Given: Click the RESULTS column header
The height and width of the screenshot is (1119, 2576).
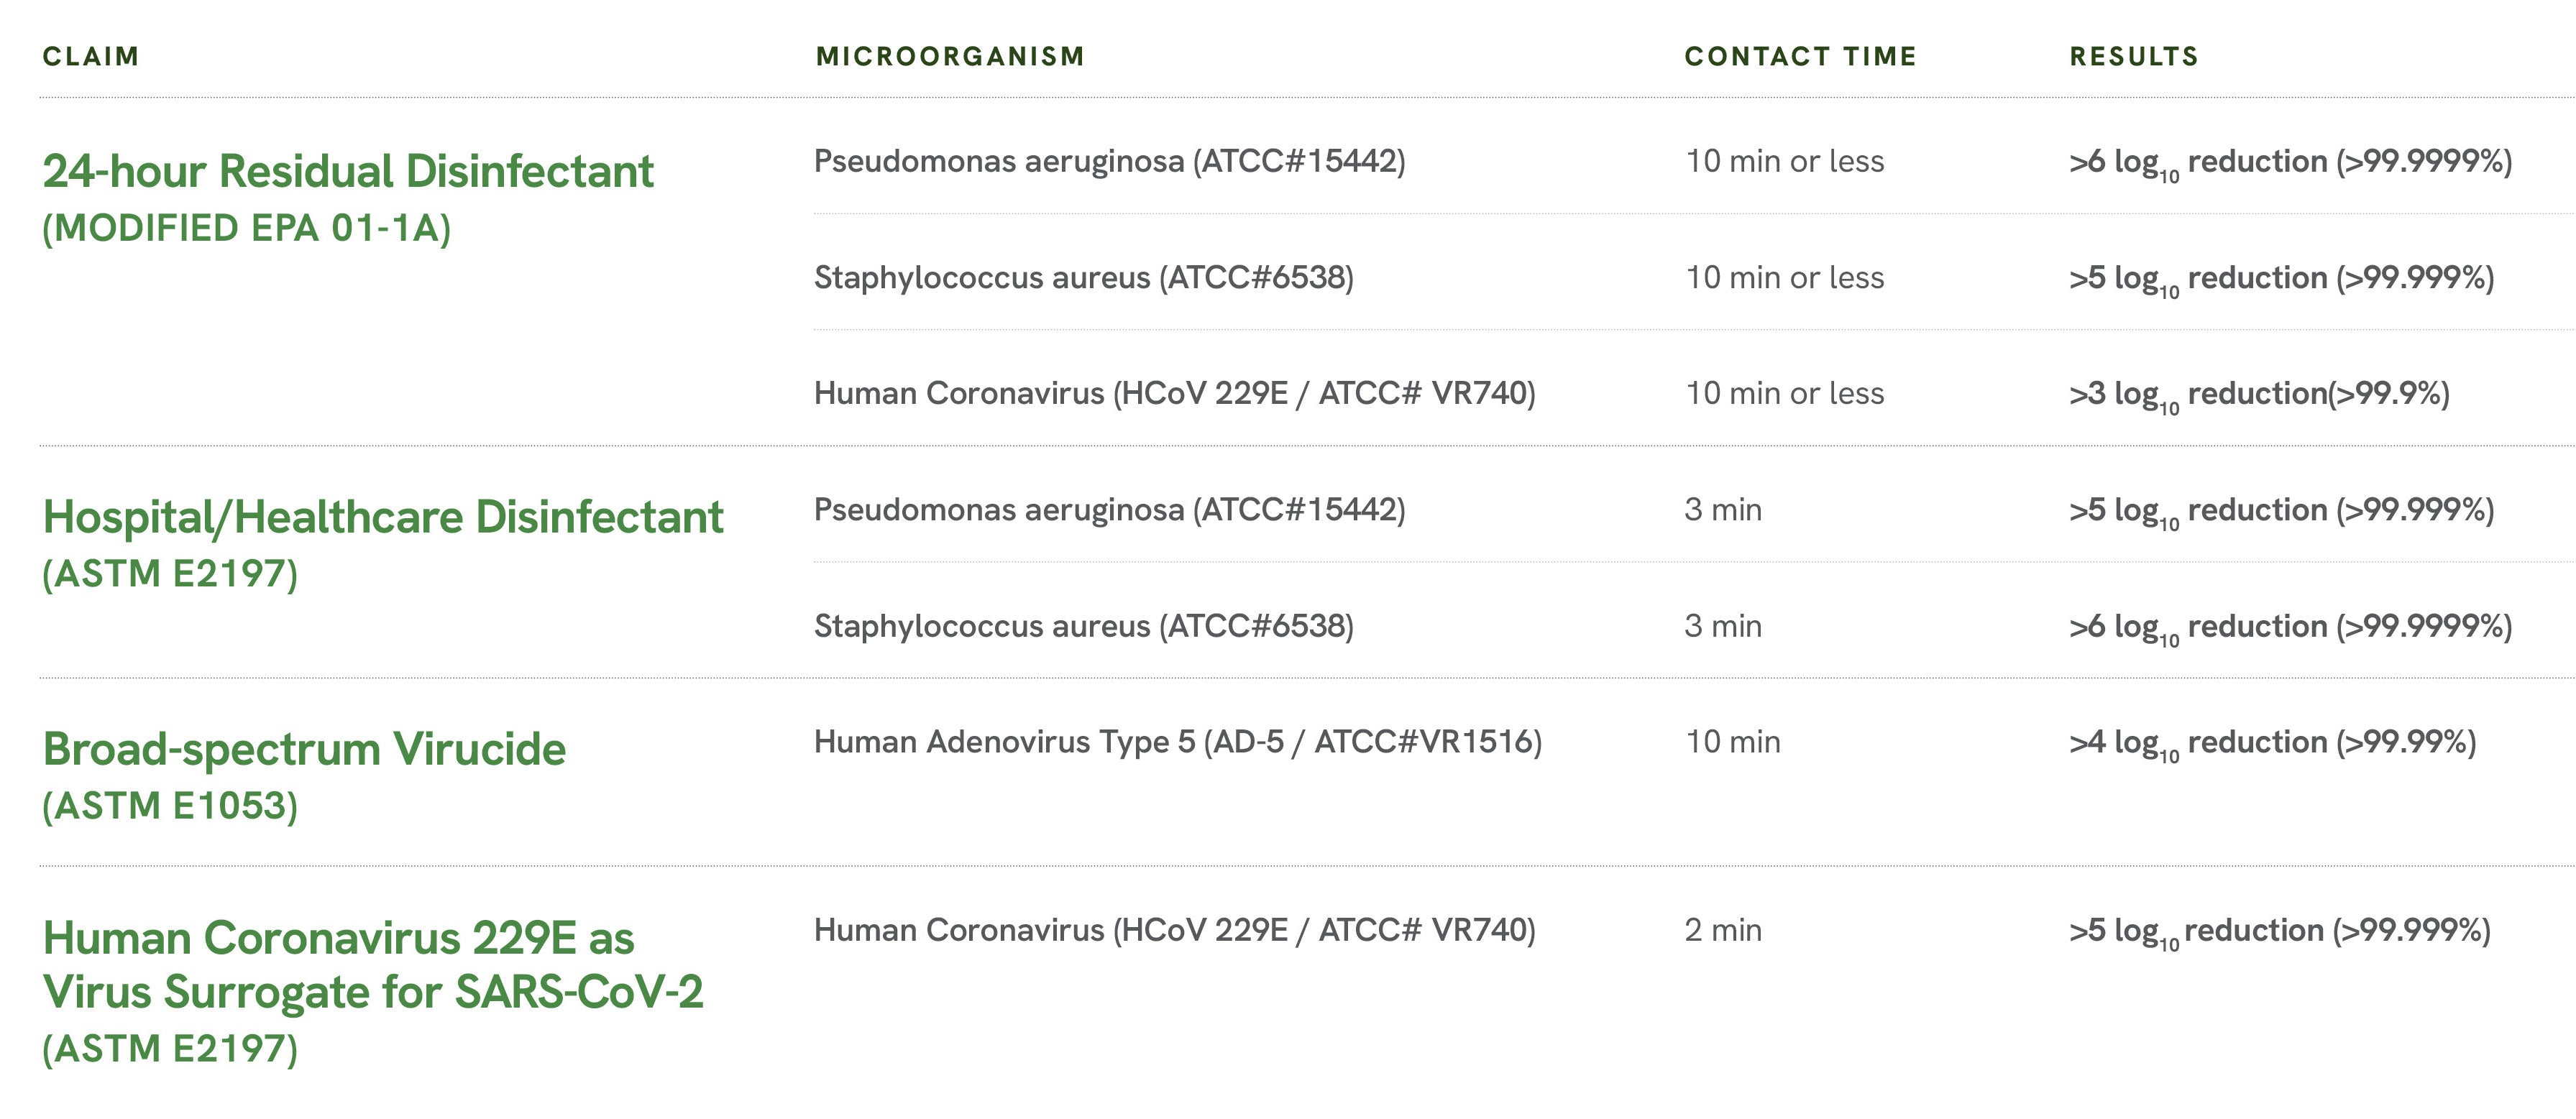Looking at the screenshot, I should click(2134, 56).
